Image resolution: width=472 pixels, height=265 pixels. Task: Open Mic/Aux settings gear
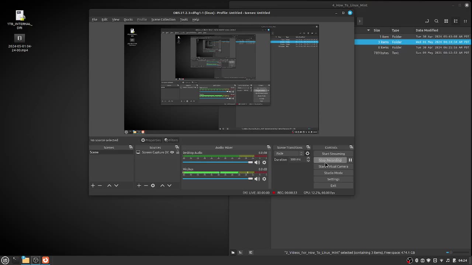[x=264, y=179]
